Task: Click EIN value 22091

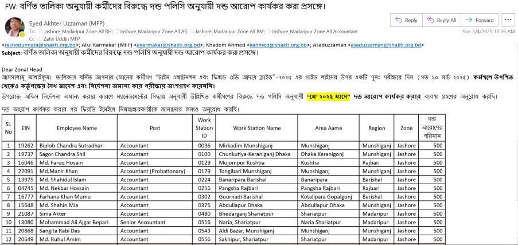Action: click(25, 171)
